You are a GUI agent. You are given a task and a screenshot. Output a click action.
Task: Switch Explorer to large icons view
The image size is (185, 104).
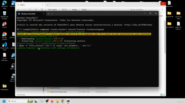164,95
